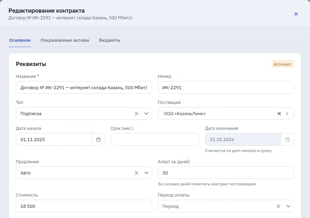Click the Истекает status badge
This screenshot has width=310, height=218.
click(x=283, y=64)
